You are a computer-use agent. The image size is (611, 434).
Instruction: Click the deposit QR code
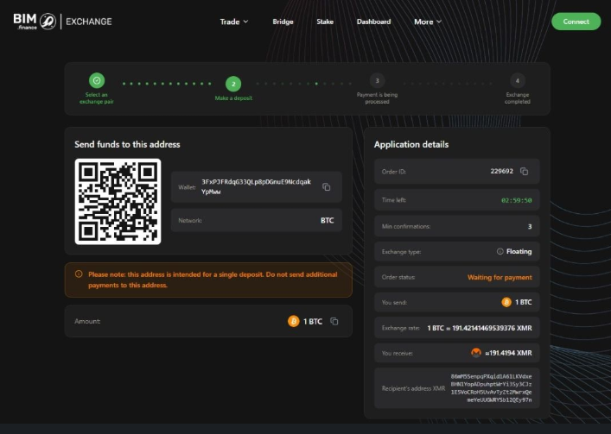118,201
